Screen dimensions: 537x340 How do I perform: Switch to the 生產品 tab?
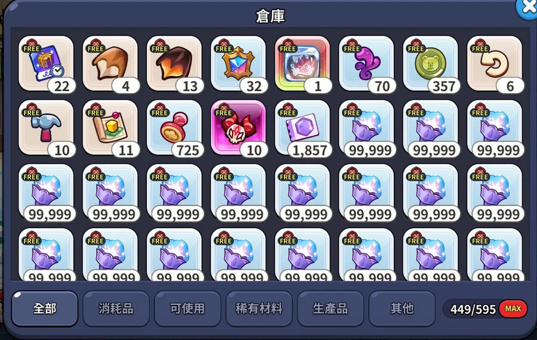tap(330, 309)
